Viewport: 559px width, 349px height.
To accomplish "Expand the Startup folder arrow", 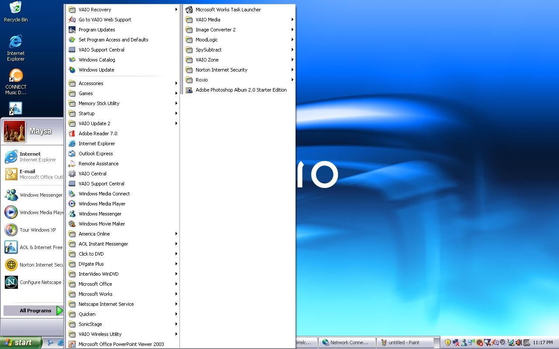I will pyautogui.click(x=176, y=113).
